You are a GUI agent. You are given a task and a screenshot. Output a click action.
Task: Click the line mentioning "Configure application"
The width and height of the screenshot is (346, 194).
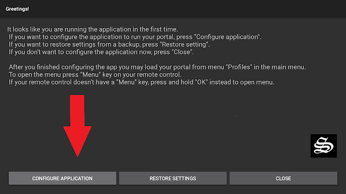click(x=135, y=37)
